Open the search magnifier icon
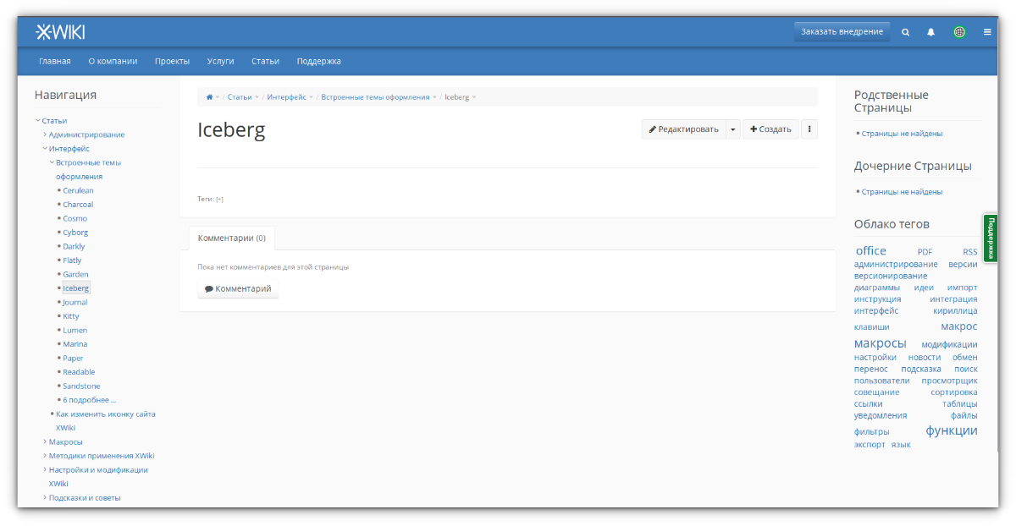 [906, 32]
